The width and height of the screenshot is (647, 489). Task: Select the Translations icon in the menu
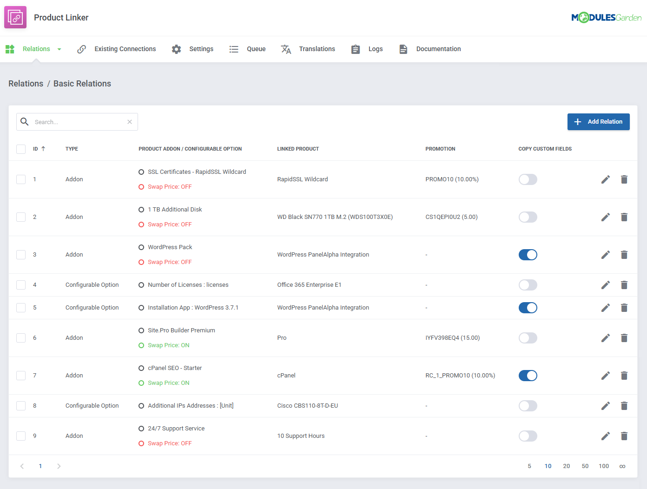286,49
